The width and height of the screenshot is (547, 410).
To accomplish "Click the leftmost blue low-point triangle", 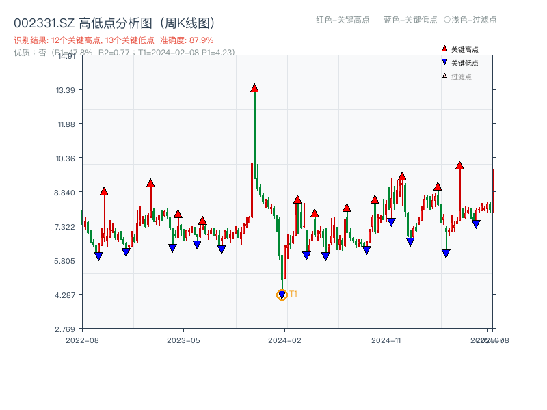I will [x=98, y=256].
